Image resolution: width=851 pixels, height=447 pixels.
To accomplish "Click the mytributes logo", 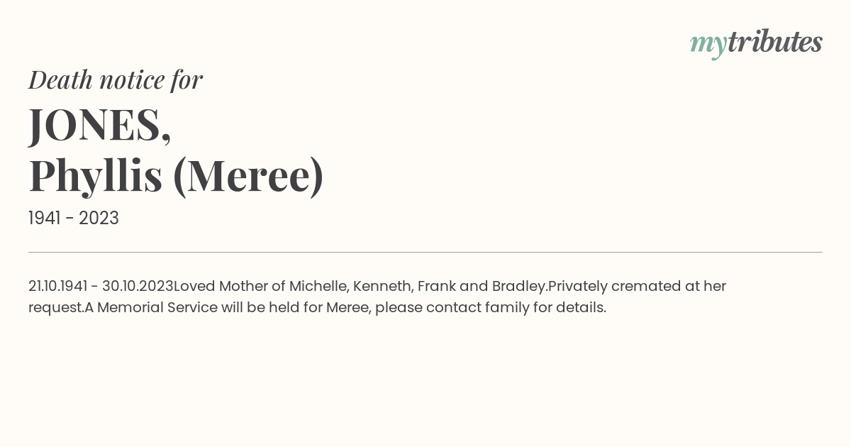I will pos(756,43).
